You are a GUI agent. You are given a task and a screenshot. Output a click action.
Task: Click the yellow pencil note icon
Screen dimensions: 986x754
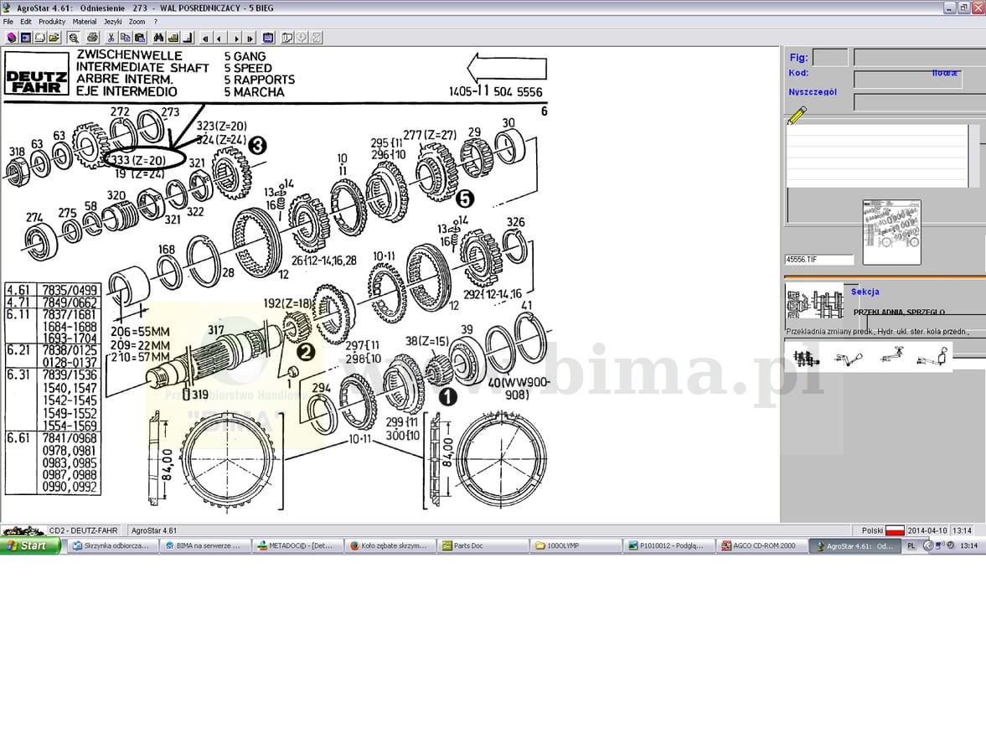tap(797, 115)
